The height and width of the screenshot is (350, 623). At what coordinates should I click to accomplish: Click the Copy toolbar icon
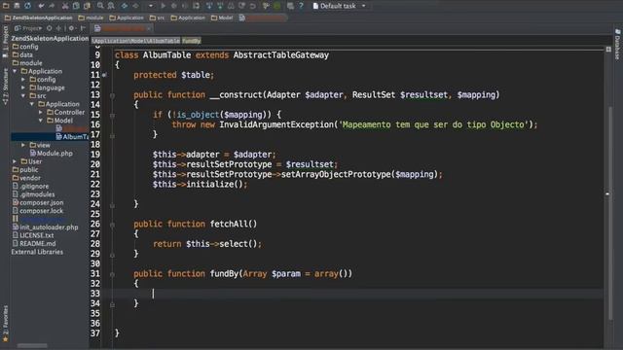[76, 6]
